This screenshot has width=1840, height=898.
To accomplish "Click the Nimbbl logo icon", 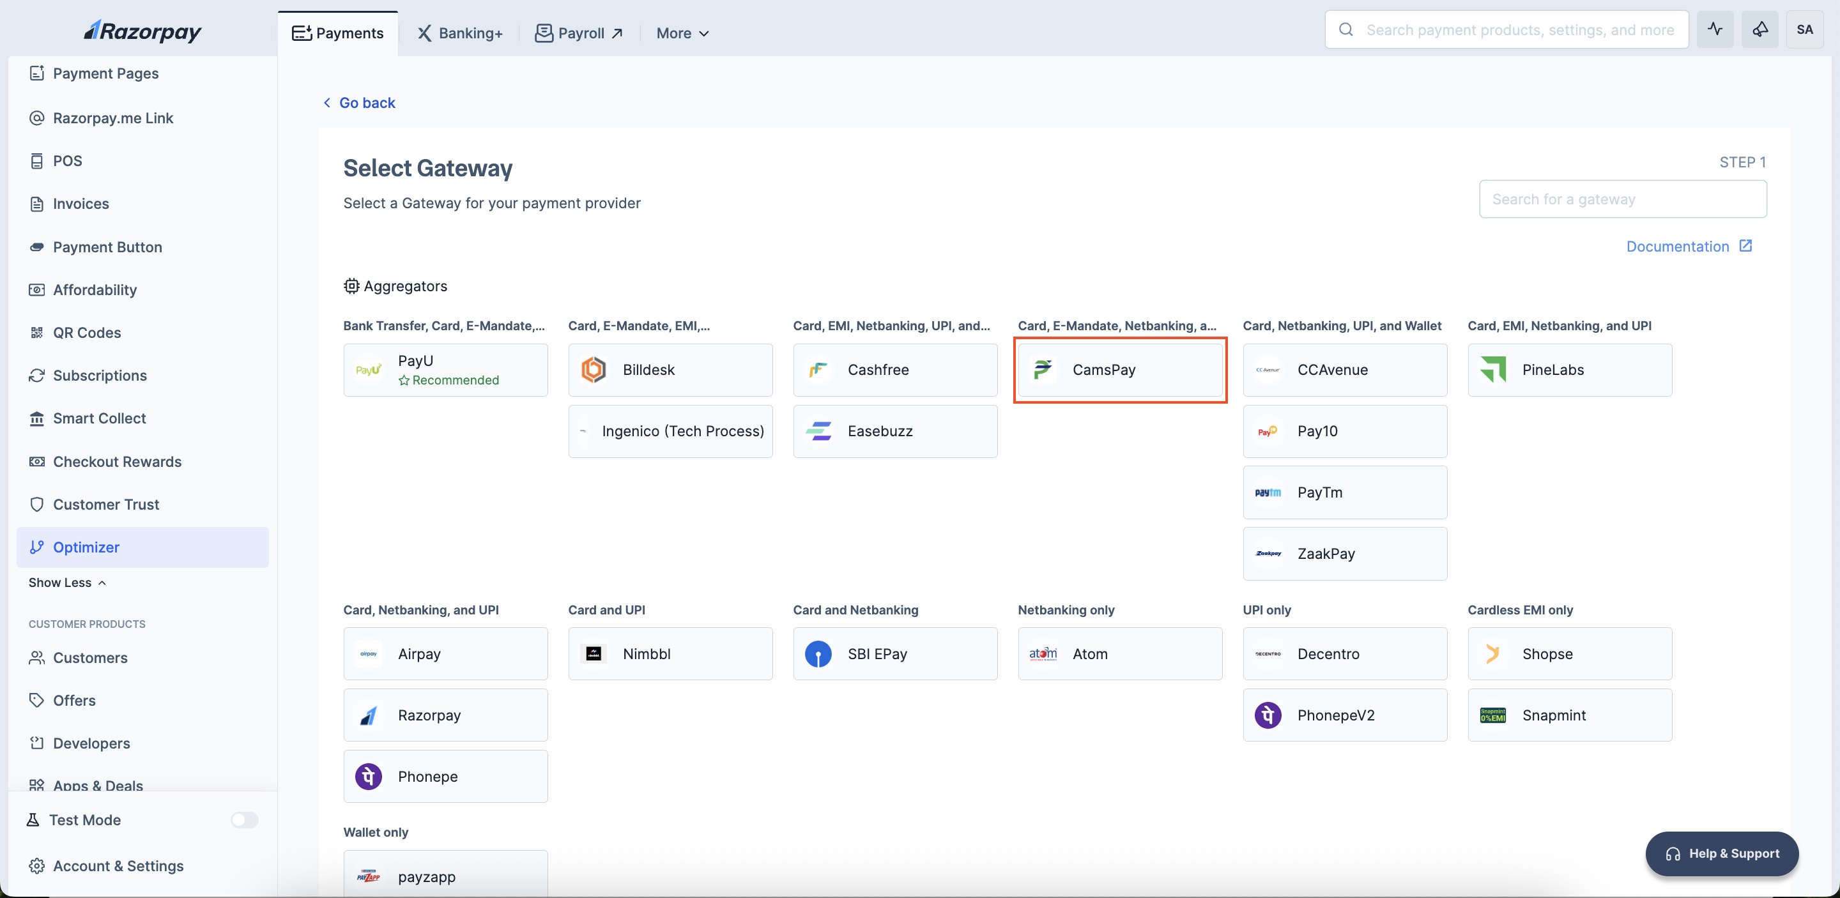I will 594,654.
